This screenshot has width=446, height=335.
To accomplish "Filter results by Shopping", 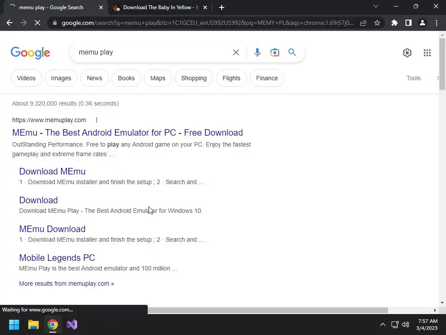I will [x=194, y=78].
